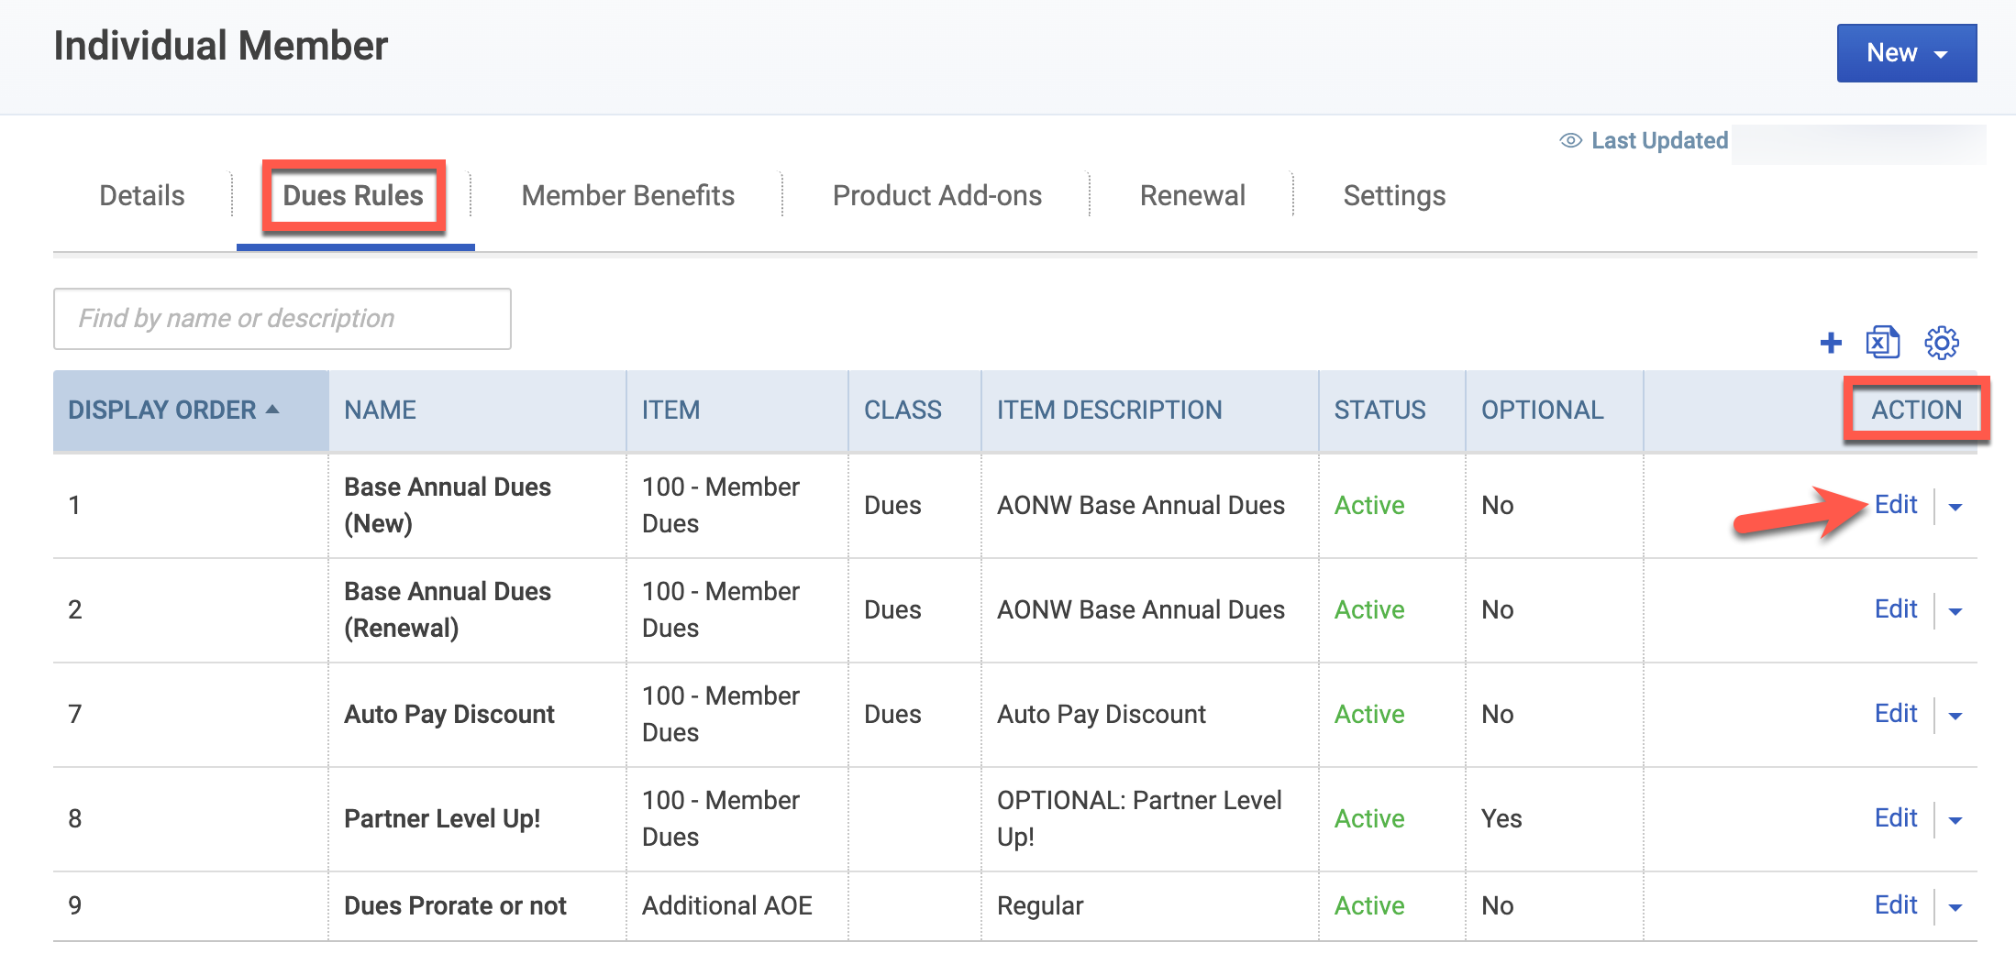Edit the Partner Level Up! rule
The height and width of the screenshot is (964, 2016).
click(1895, 817)
